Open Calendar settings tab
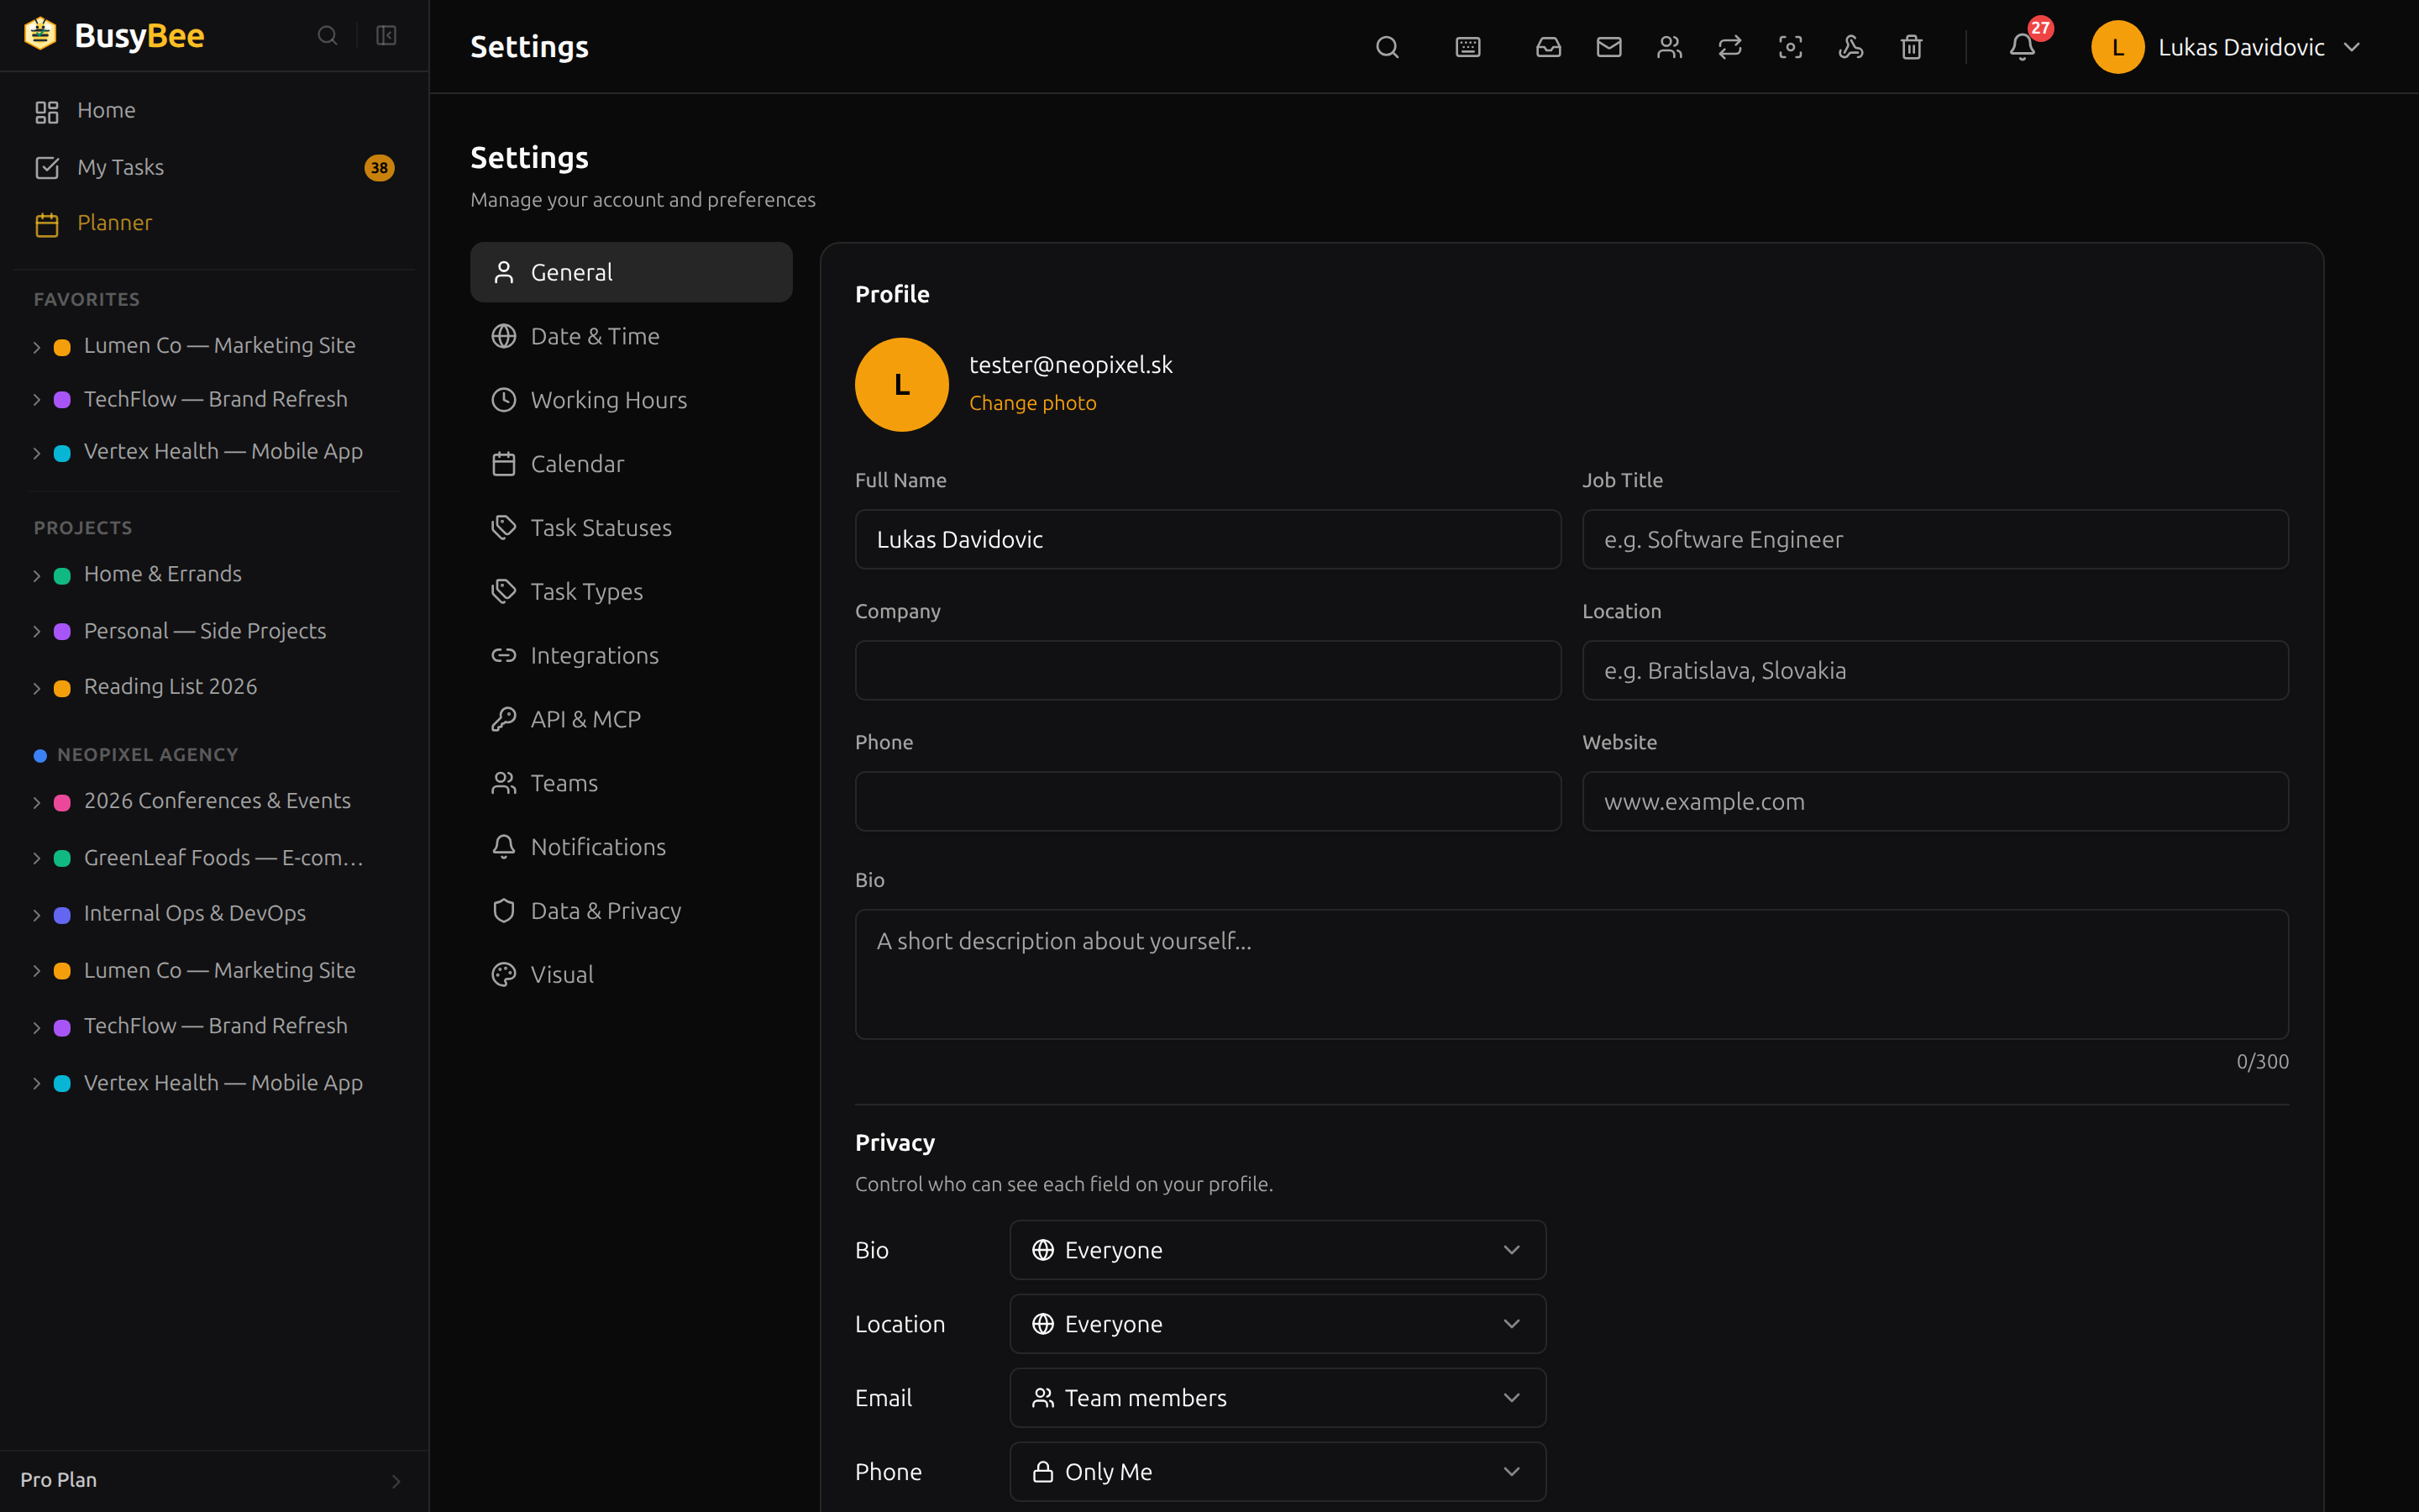The width and height of the screenshot is (2419, 1512). (631, 464)
